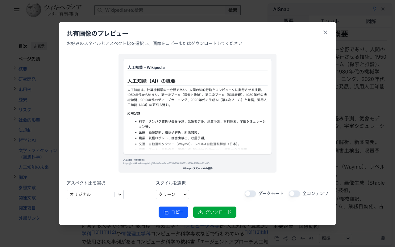Decrease font size in AISnap footer

coord(303,238)
